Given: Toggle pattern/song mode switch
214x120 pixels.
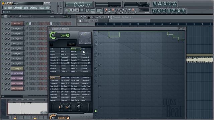Looking at the screenshot, I should tap(69, 10).
